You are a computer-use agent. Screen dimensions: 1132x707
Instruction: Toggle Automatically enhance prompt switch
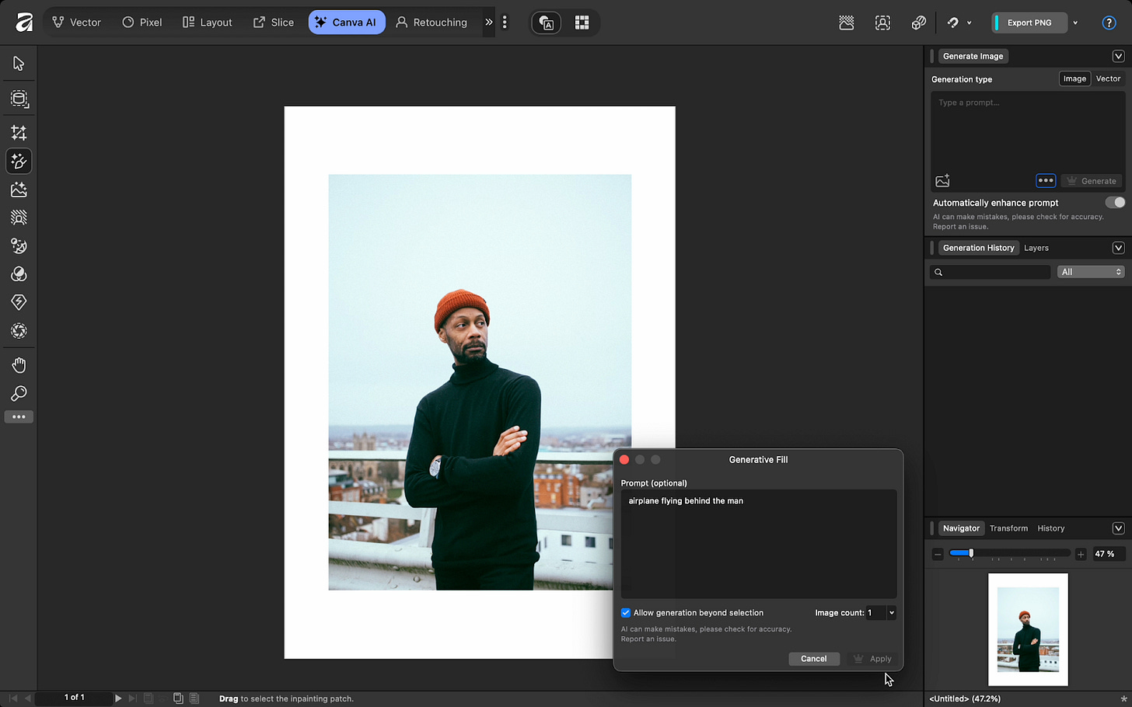pos(1114,203)
